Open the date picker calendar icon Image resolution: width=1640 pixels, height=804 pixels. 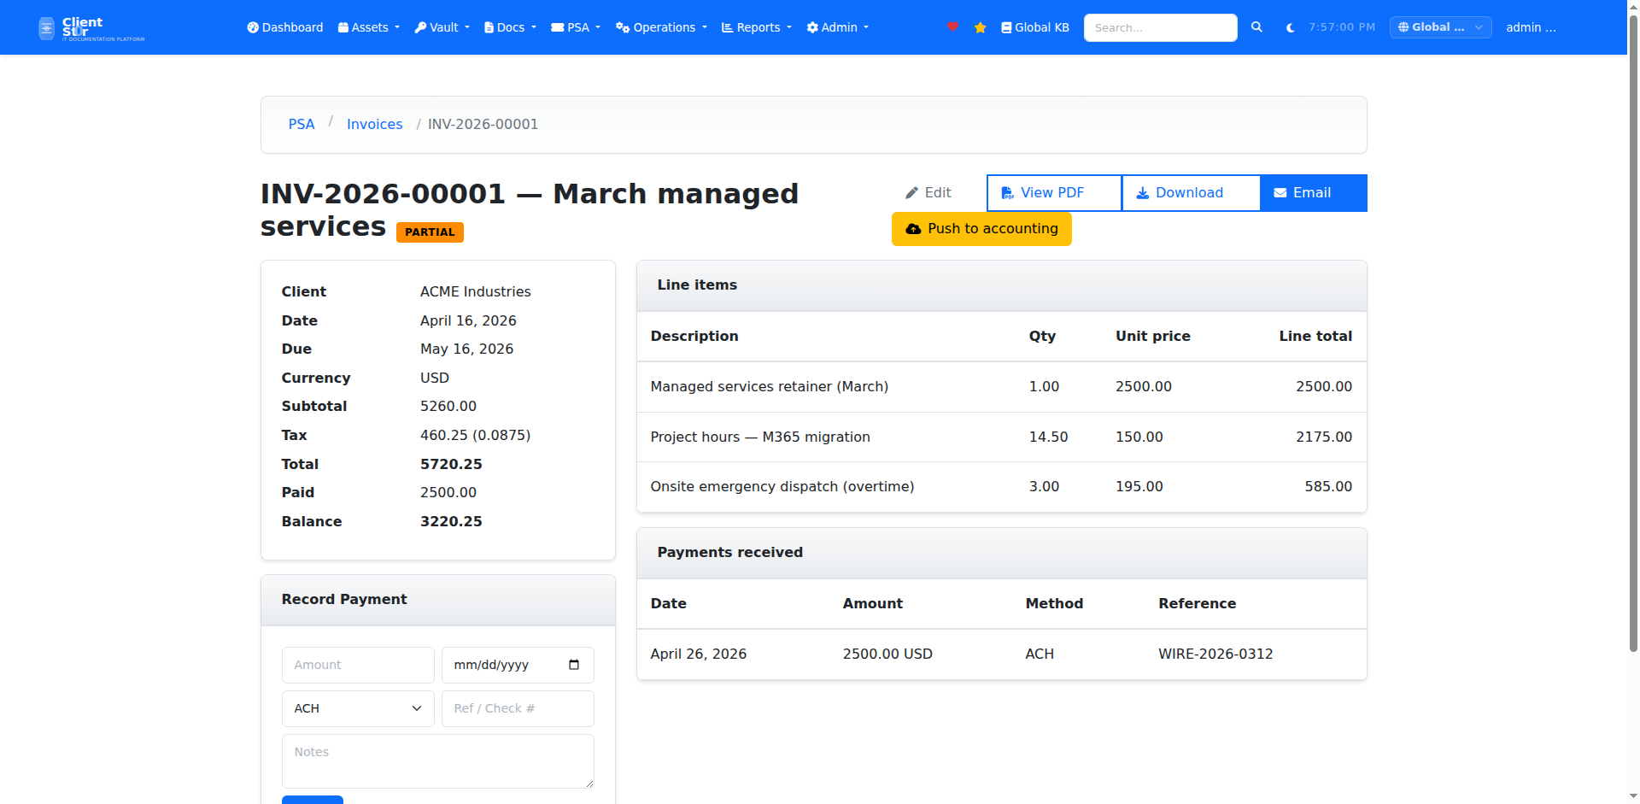click(x=574, y=665)
